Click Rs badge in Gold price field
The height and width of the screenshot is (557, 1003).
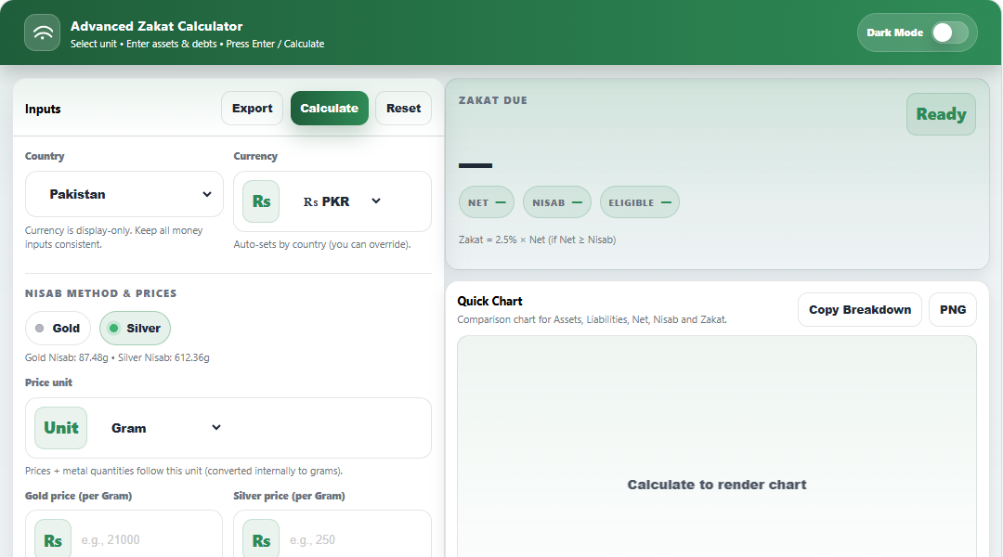[x=53, y=539]
